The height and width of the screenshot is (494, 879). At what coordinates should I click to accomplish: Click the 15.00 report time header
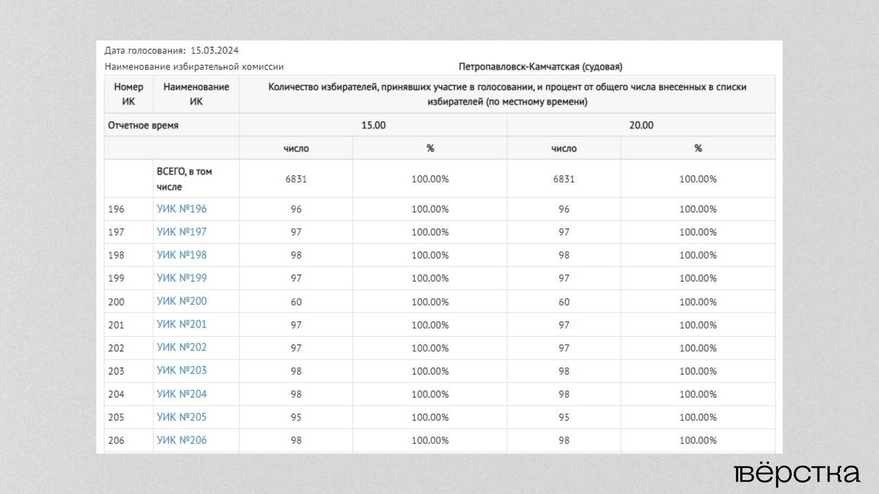373,126
